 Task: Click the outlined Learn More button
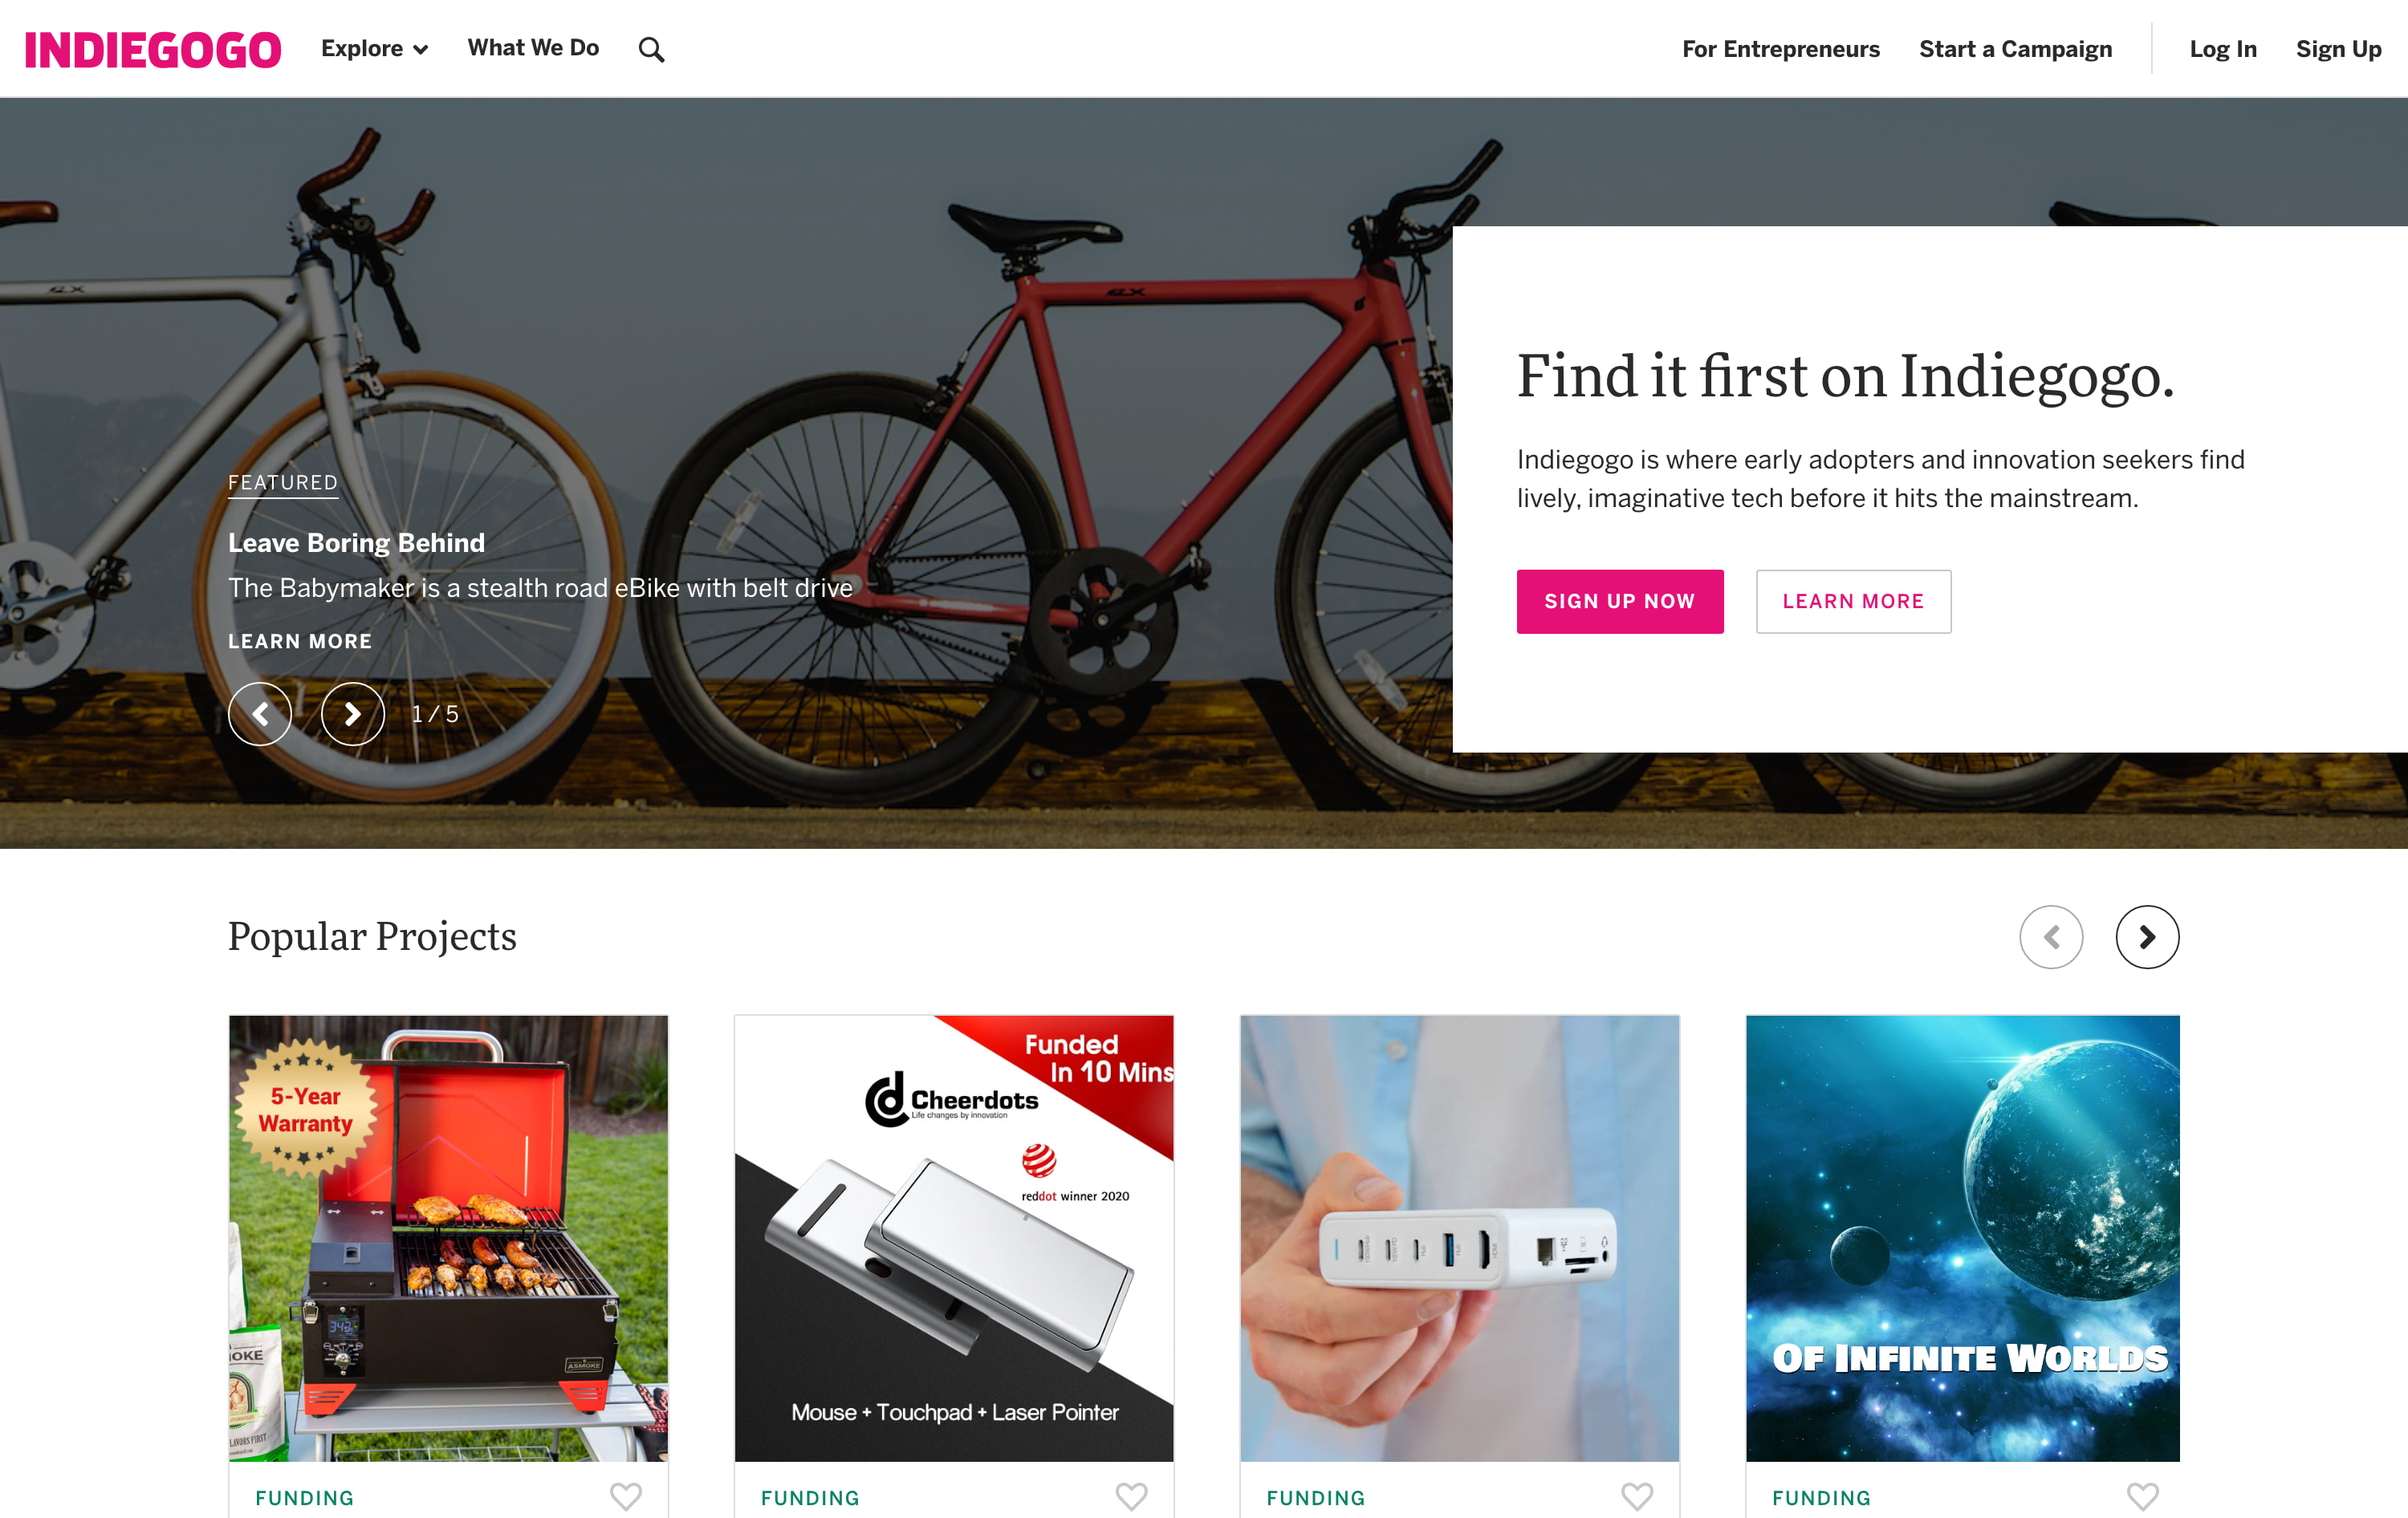coord(1853,601)
